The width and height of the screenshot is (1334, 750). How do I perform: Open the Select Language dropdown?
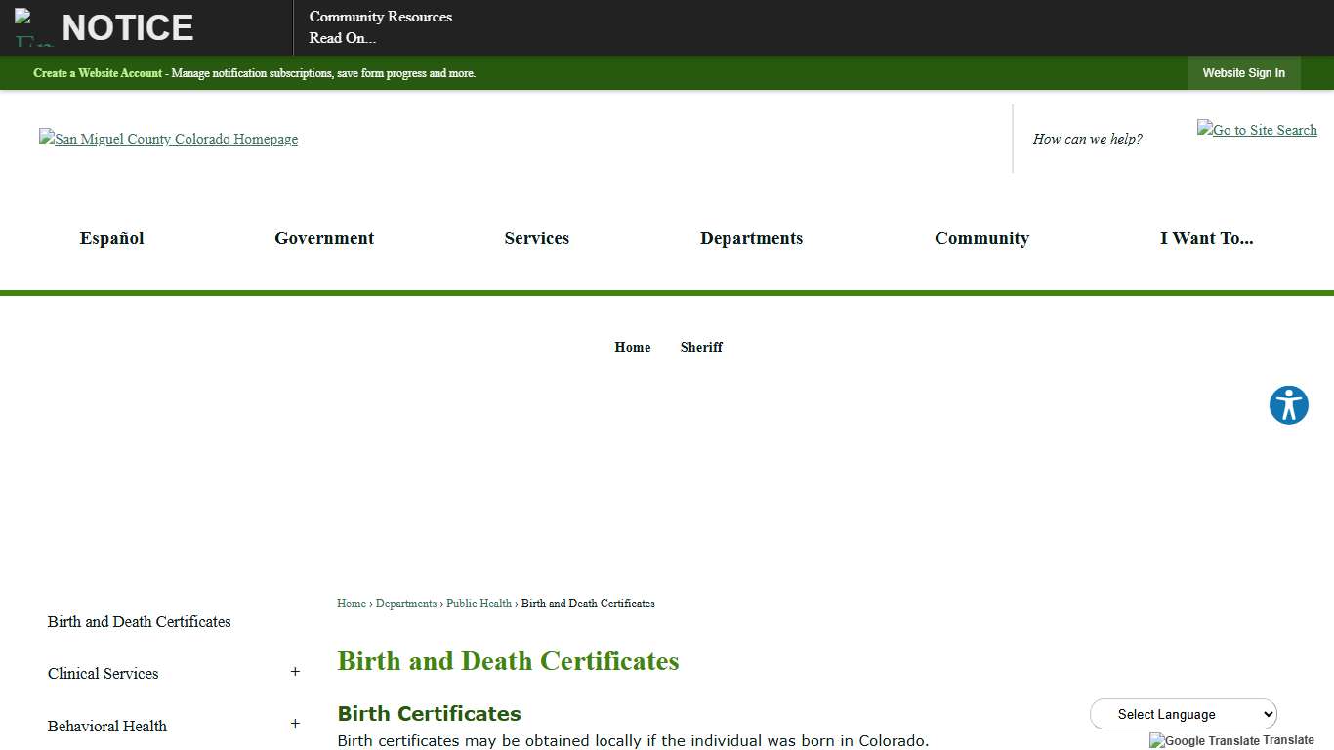click(x=1183, y=714)
